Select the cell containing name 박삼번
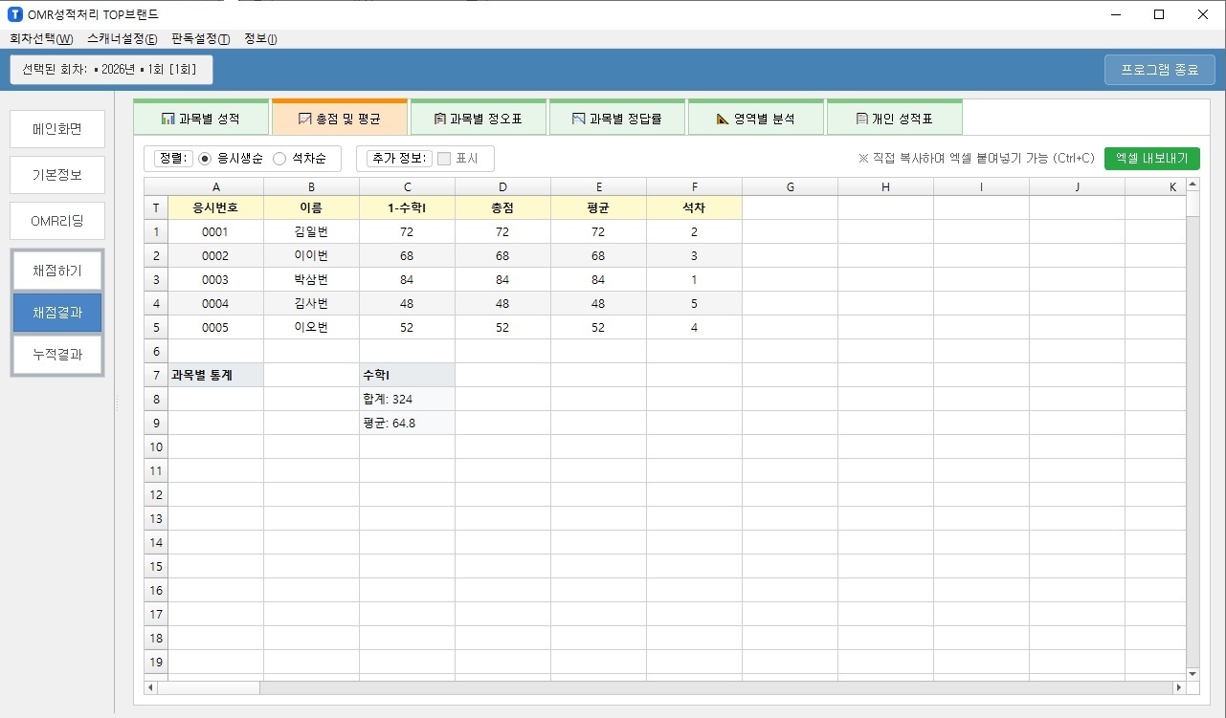The width and height of the screenshot is (1226, 718). pos(311,280)
